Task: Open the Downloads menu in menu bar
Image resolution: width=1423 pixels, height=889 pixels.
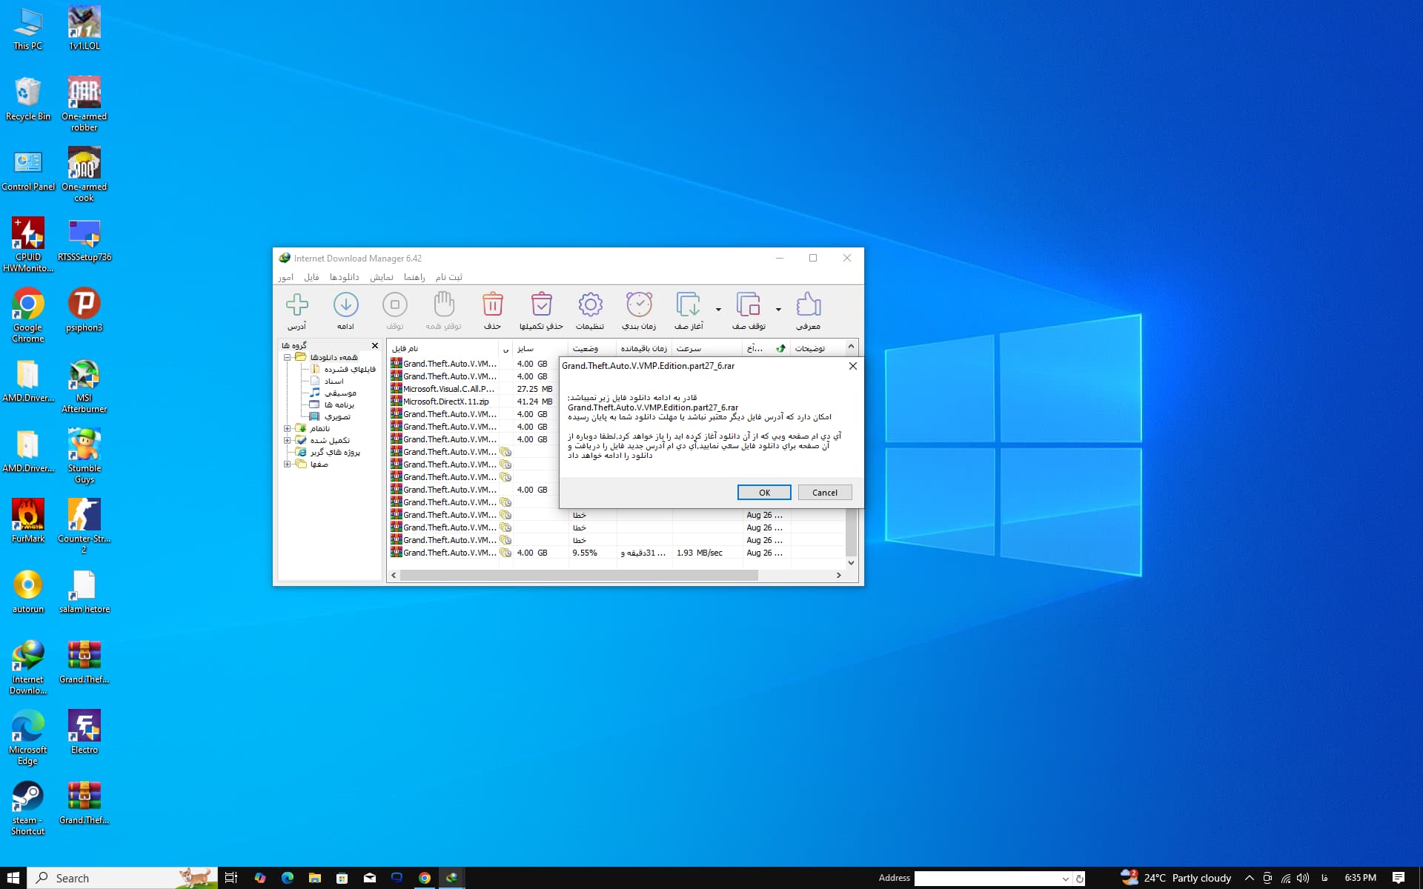Action: click(x=344, y=277)
